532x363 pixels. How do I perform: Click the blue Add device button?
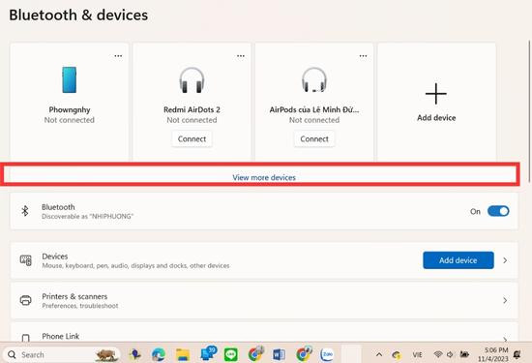point(458,260)
